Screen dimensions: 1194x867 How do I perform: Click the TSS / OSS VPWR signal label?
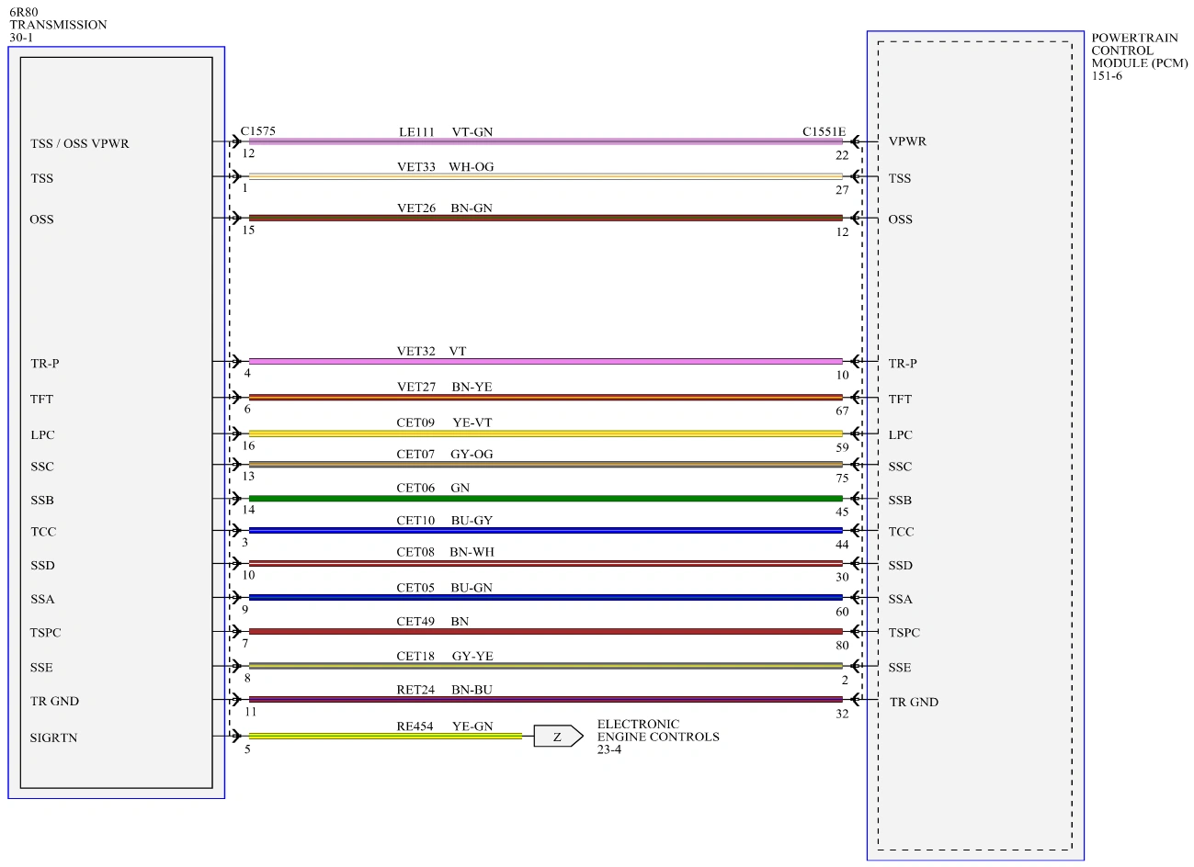tap(80, 144)
